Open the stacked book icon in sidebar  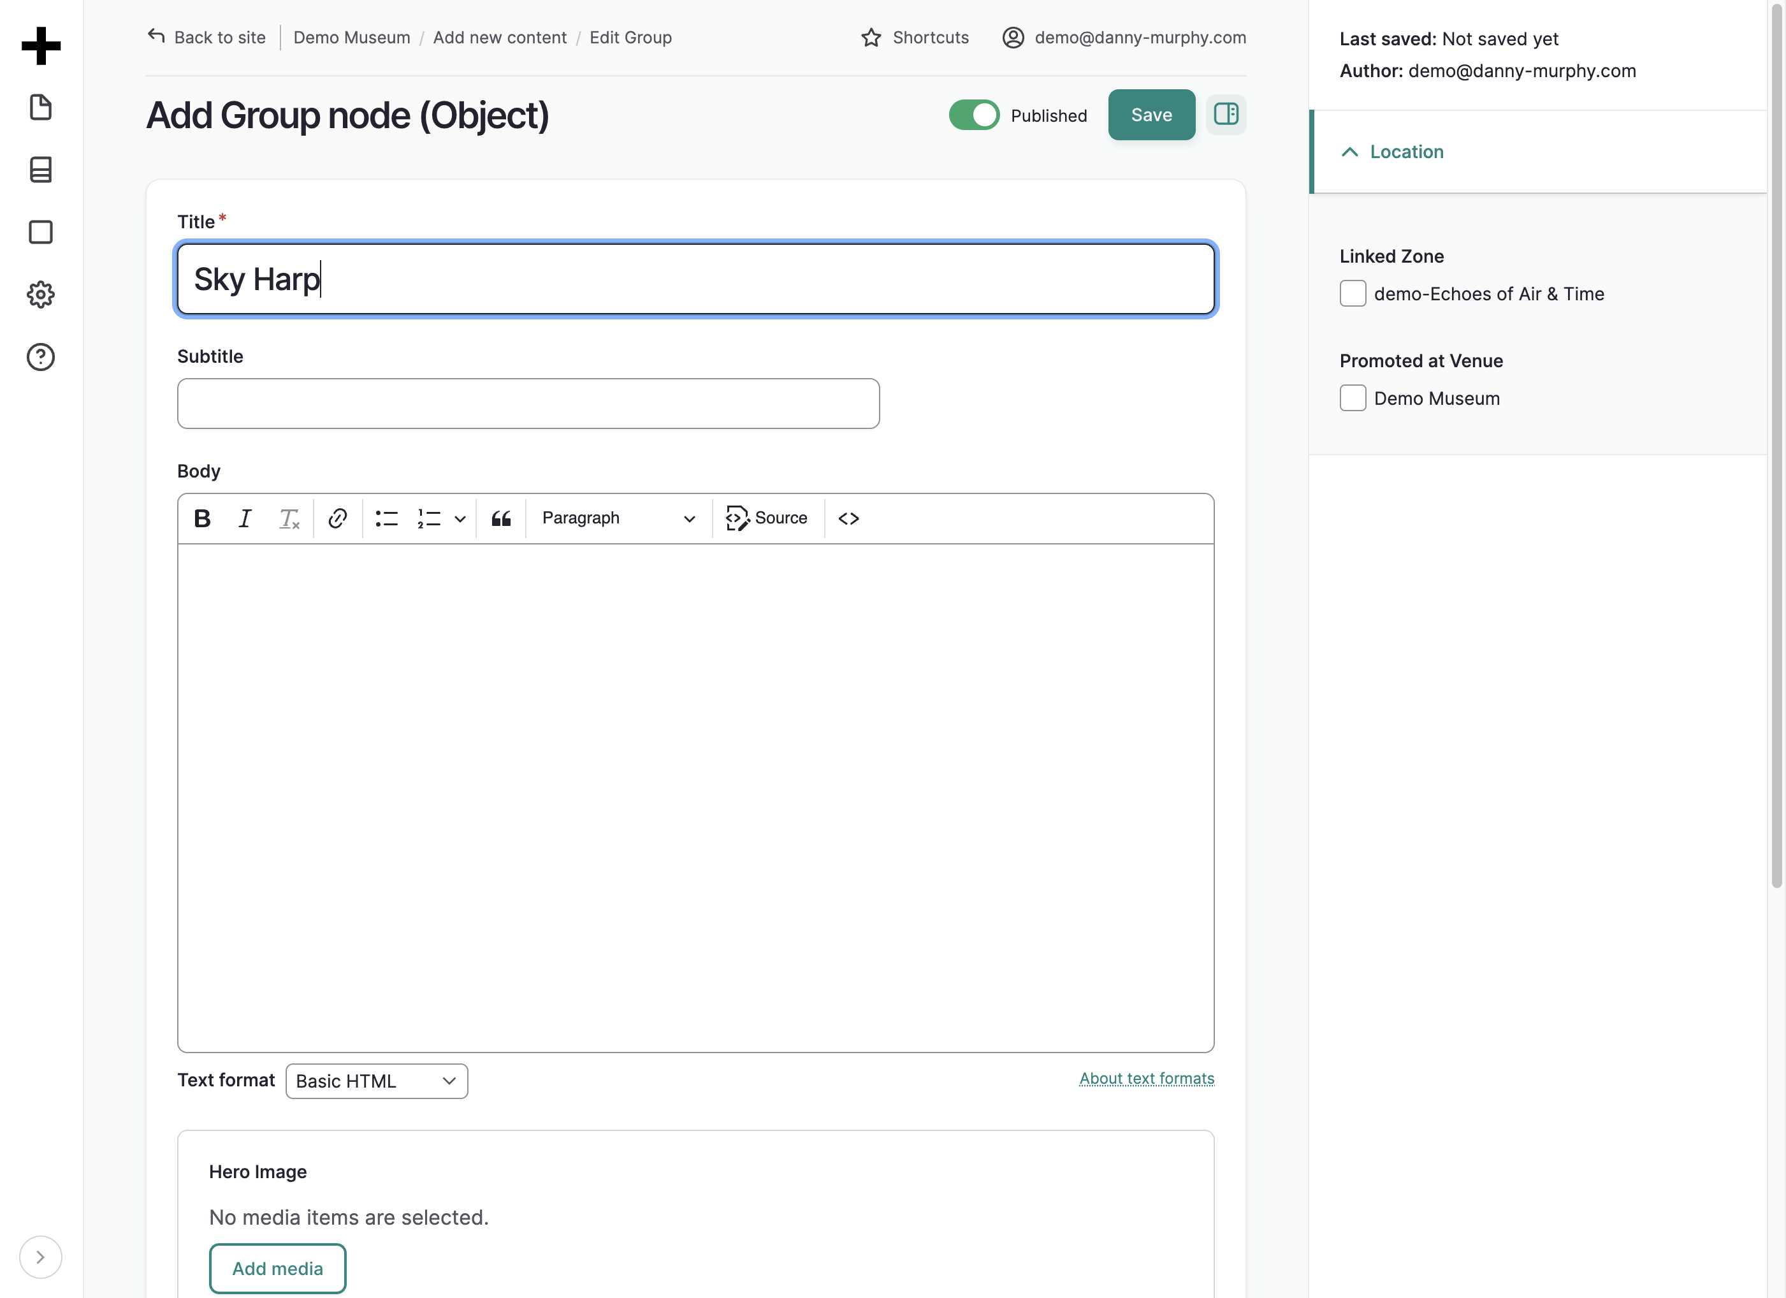41,170
